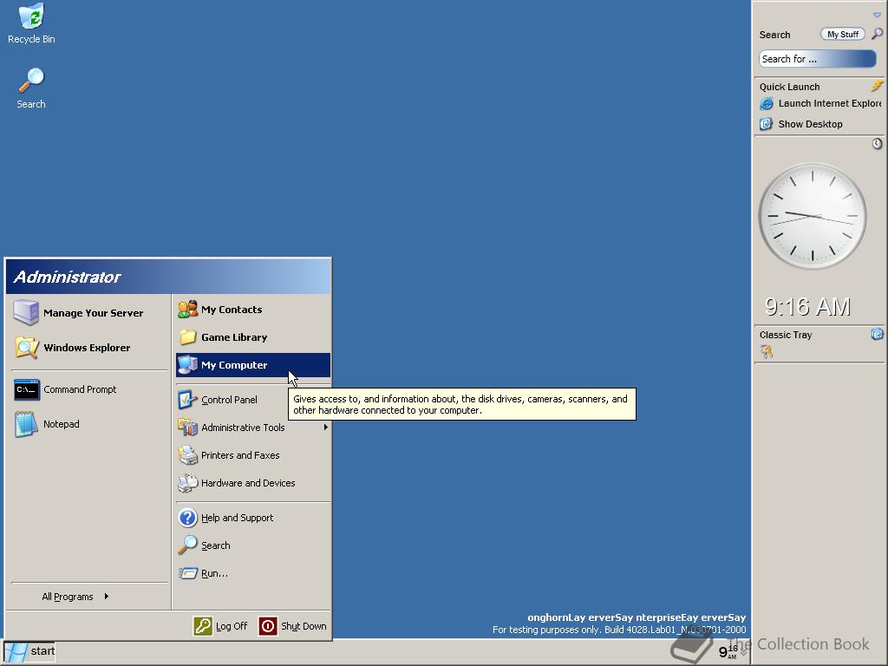Open Command Prompt icon
888x666 pixels.
point(27,389)
